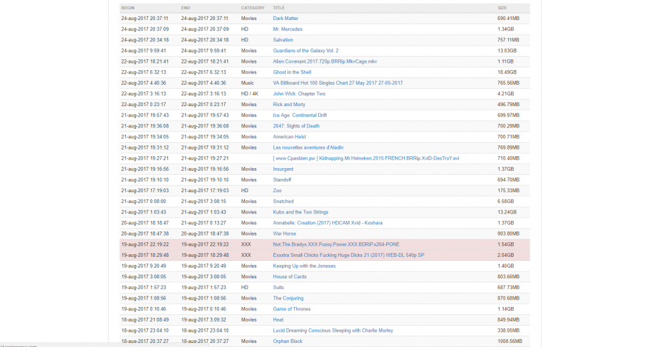Select the Ghost in the Shell link
The width and height of the screenshot is (667, 347).
[292, 72]
